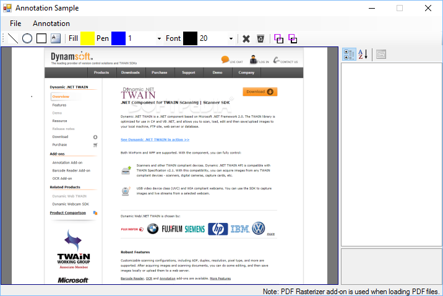Viewport: 443px width, 296px height.
Task: Click the send to back icon
Action: tap(293, 39)
